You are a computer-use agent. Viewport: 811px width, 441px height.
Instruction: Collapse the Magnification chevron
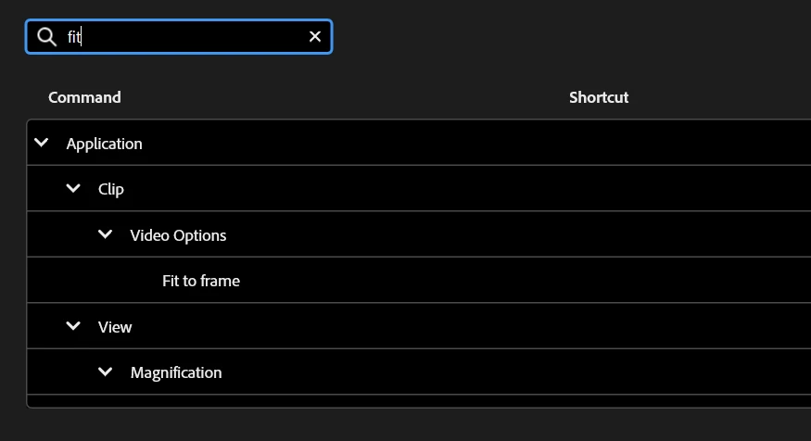coord(105,372)
